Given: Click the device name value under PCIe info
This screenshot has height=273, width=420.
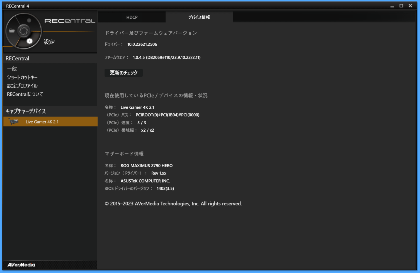Looking at the screenshot, I should point(137,107).
